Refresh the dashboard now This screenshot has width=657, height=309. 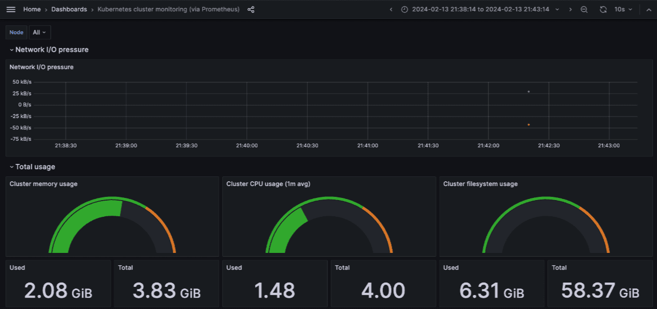603,10
